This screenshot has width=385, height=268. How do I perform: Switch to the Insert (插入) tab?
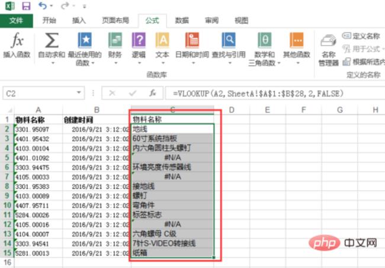coord(79,20)
